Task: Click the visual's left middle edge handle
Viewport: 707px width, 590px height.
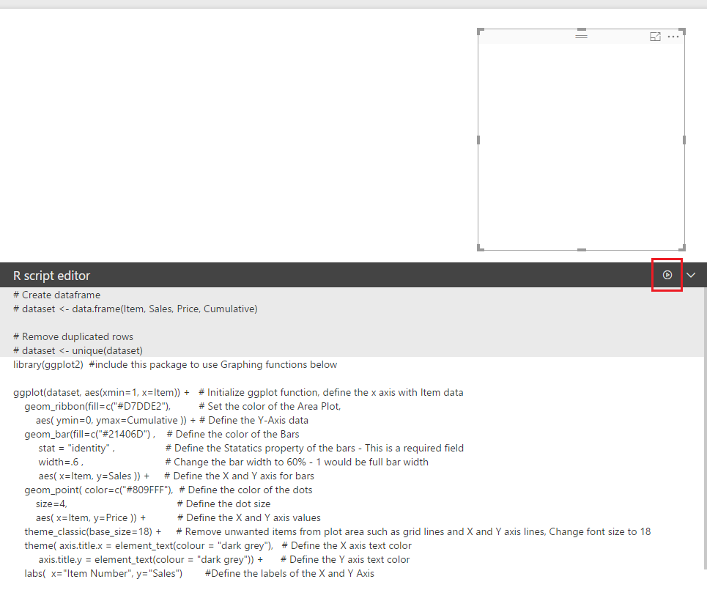Action: [x=478, y=140]
